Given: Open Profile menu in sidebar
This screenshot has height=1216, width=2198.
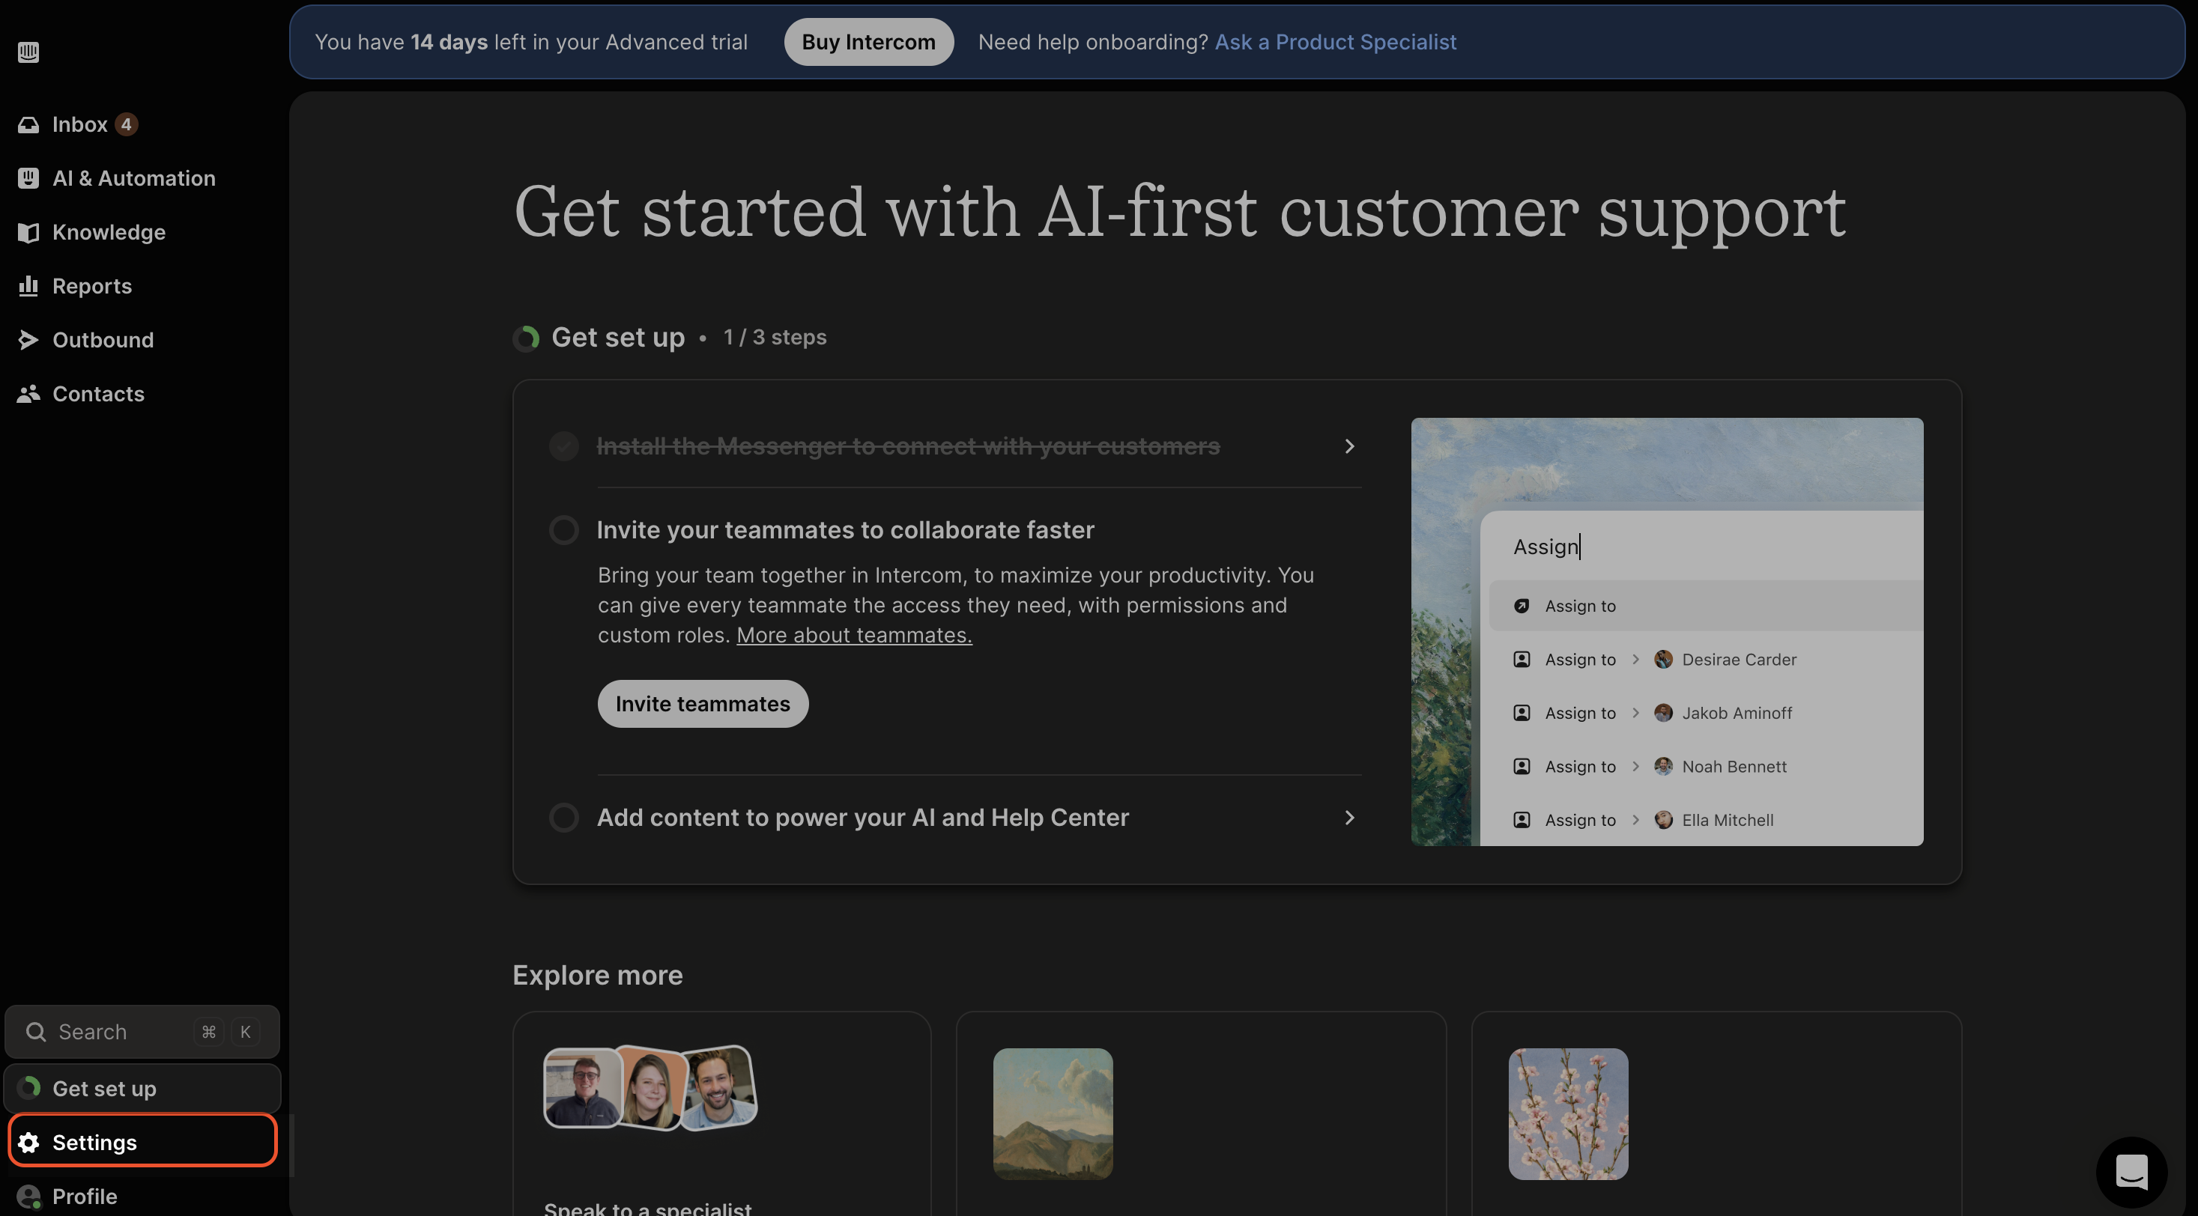Looking at the screenshot, I should point(85,1196).
